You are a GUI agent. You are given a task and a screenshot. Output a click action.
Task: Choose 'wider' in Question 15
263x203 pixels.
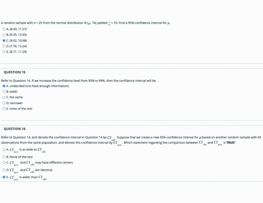tap(4, 91)
